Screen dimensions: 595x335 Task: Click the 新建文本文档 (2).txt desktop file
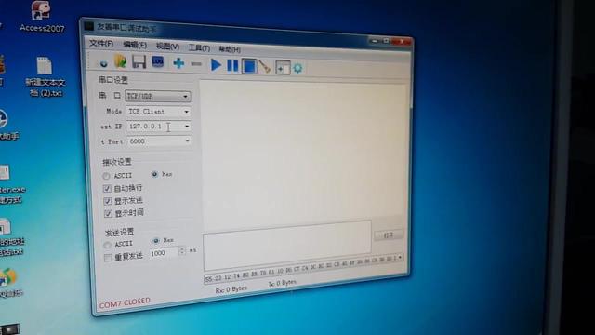[x=46, y=76]
